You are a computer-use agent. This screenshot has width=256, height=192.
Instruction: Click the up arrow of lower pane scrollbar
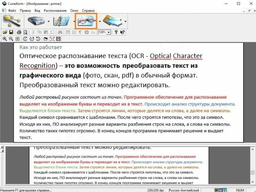point(252,149)
